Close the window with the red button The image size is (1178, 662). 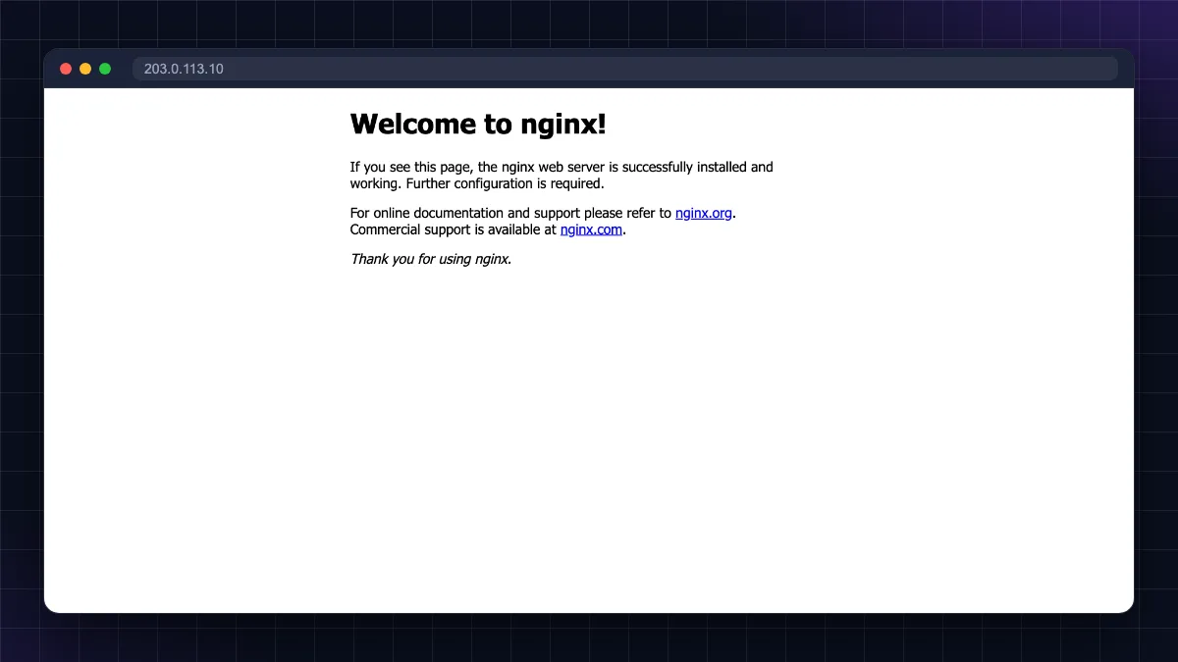66,69
